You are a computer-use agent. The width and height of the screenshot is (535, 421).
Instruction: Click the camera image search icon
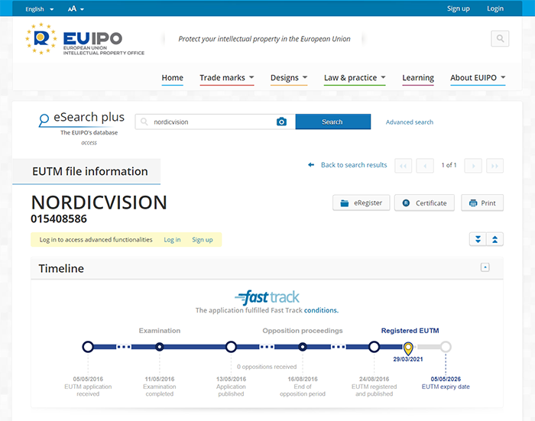point(281,121)
